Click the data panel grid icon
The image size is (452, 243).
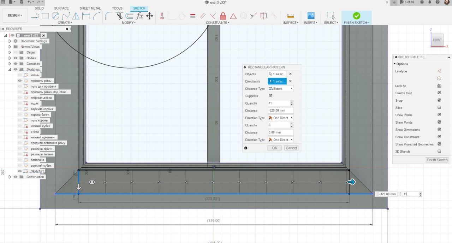[3, 2]
